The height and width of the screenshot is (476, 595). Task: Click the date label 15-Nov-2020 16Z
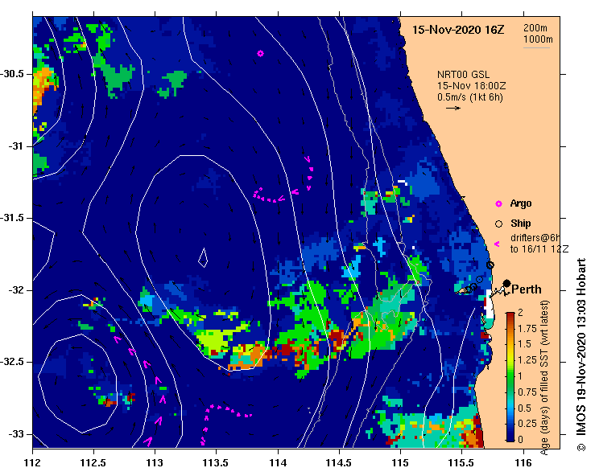click(458, 30)
